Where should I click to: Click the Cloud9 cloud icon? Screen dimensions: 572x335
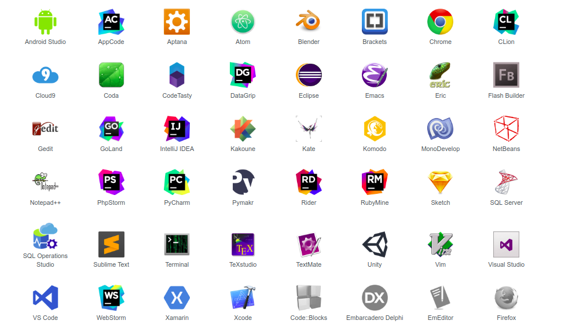pyautogui.click(x=45, y=75)
